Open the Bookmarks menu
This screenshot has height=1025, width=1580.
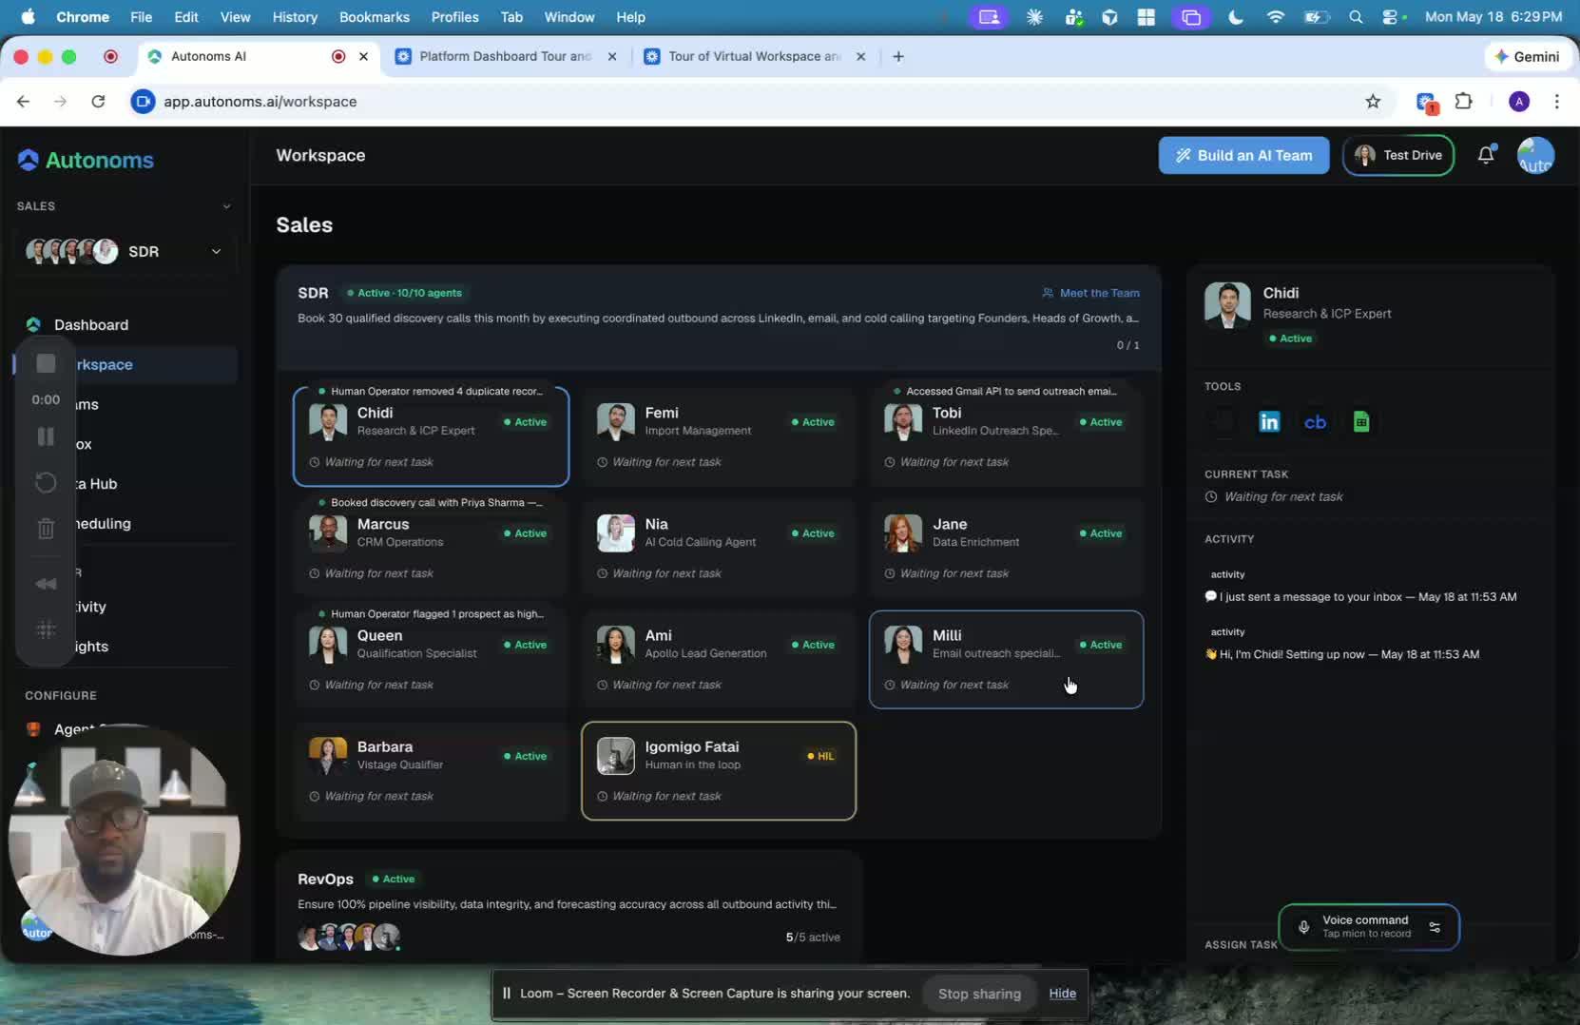[375, 16]
